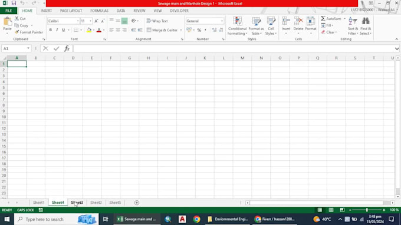Screen dimensions: 401x225
Task: Click Decrease Decimal icon
Action: point(221,30)
